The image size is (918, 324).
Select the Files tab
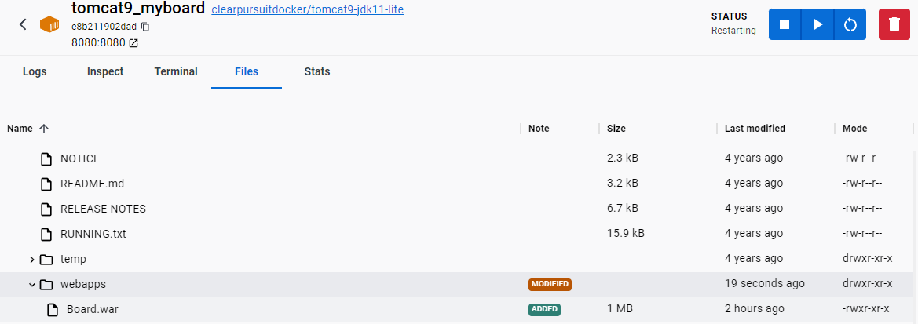click(247, 72)
